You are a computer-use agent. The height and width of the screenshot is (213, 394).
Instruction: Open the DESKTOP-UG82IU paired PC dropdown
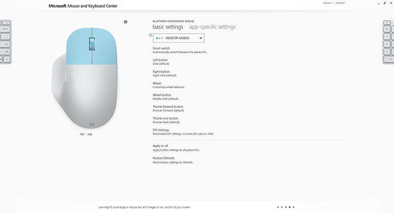[179, 38]
